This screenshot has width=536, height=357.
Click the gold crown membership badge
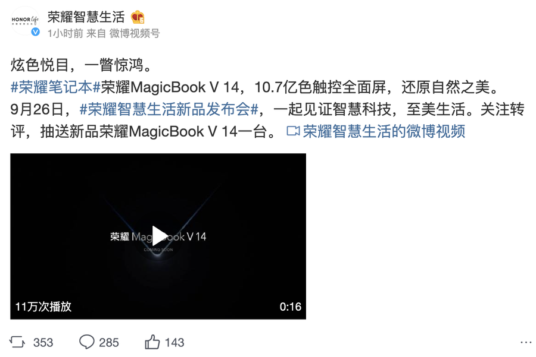point(138,17)
